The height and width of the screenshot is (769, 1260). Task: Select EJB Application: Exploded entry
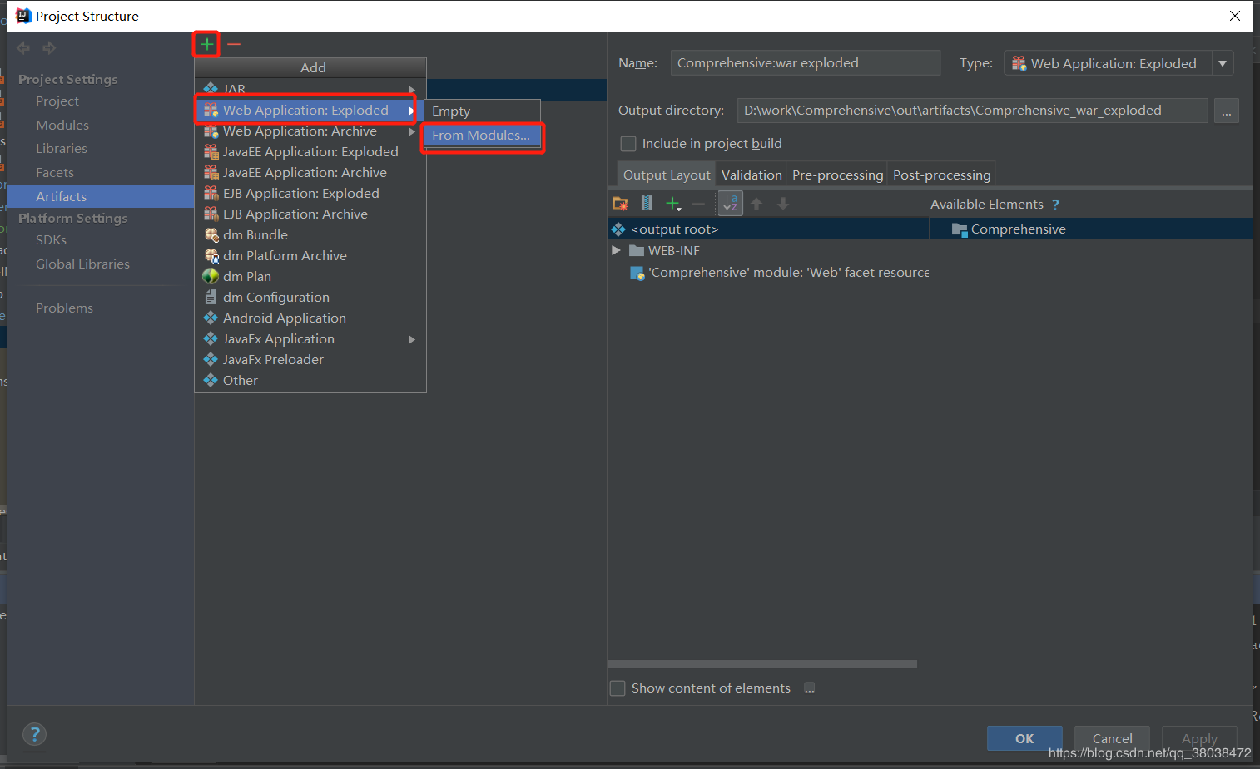[x=310, y=193]
